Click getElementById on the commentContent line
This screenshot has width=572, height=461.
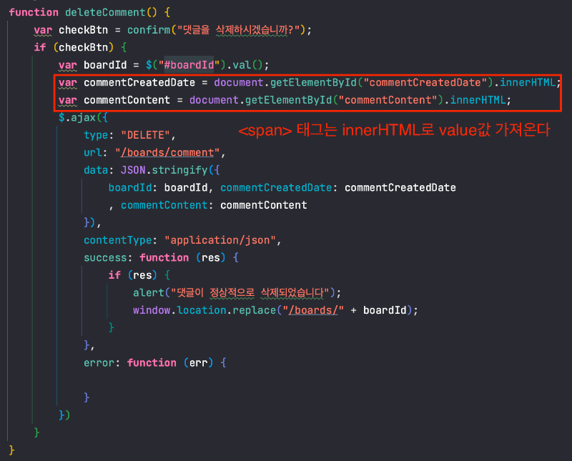[x=289, y=100]
